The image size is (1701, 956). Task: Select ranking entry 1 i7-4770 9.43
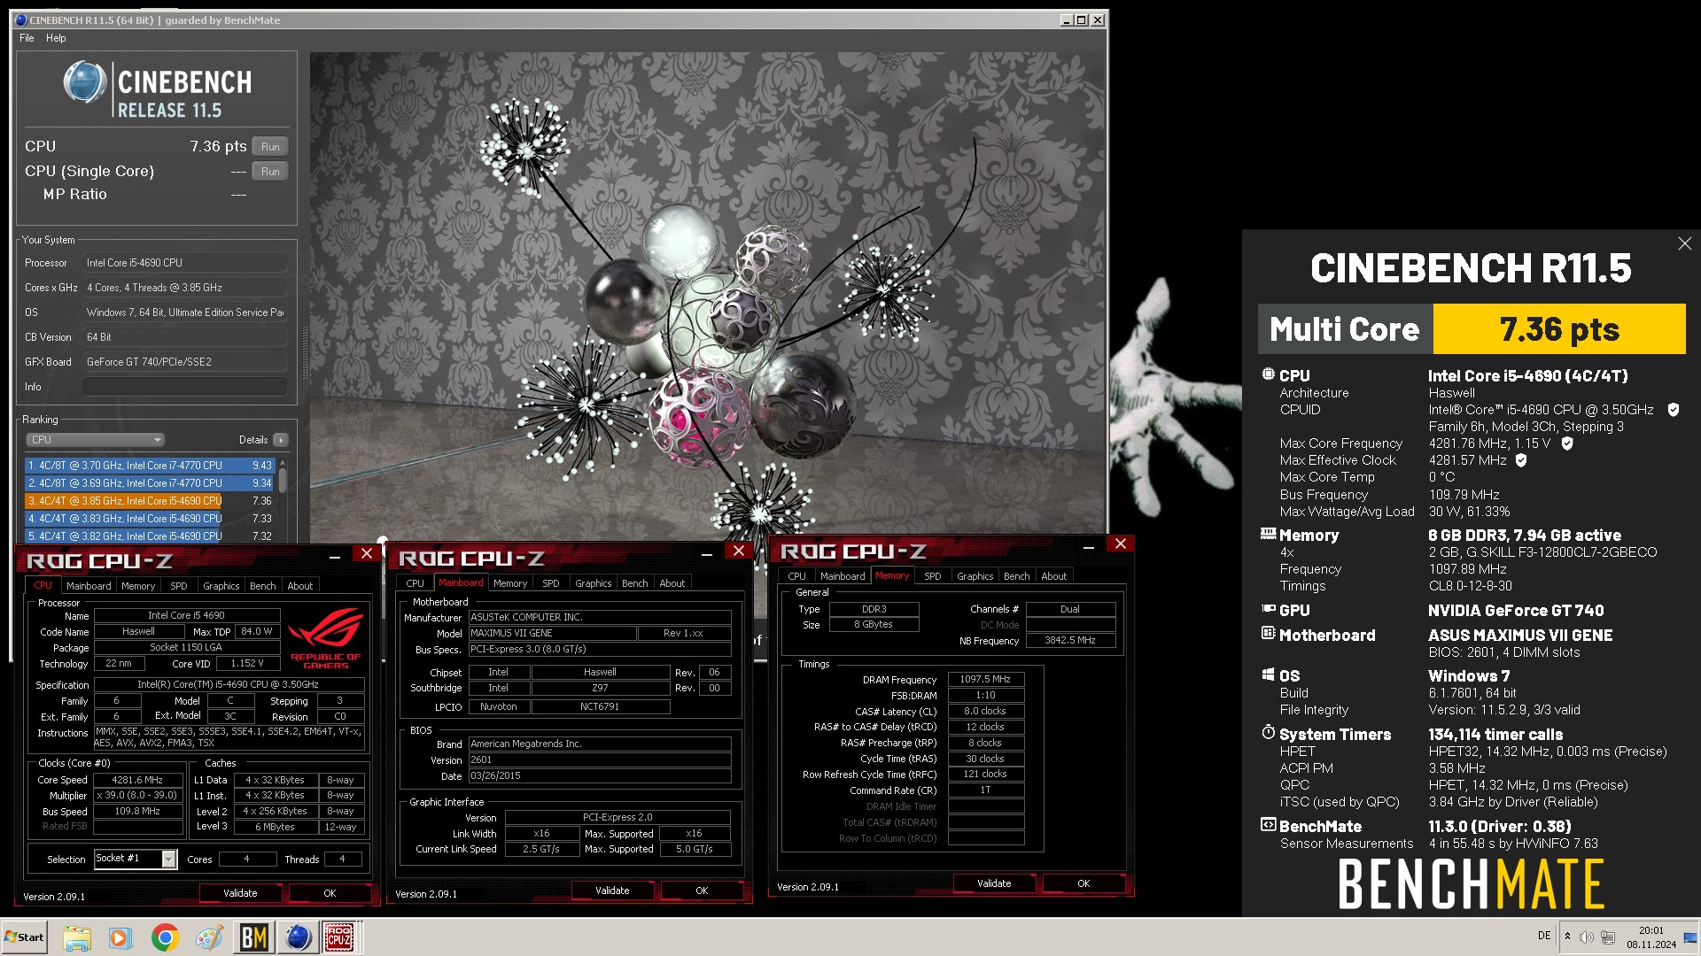(150, 466)
